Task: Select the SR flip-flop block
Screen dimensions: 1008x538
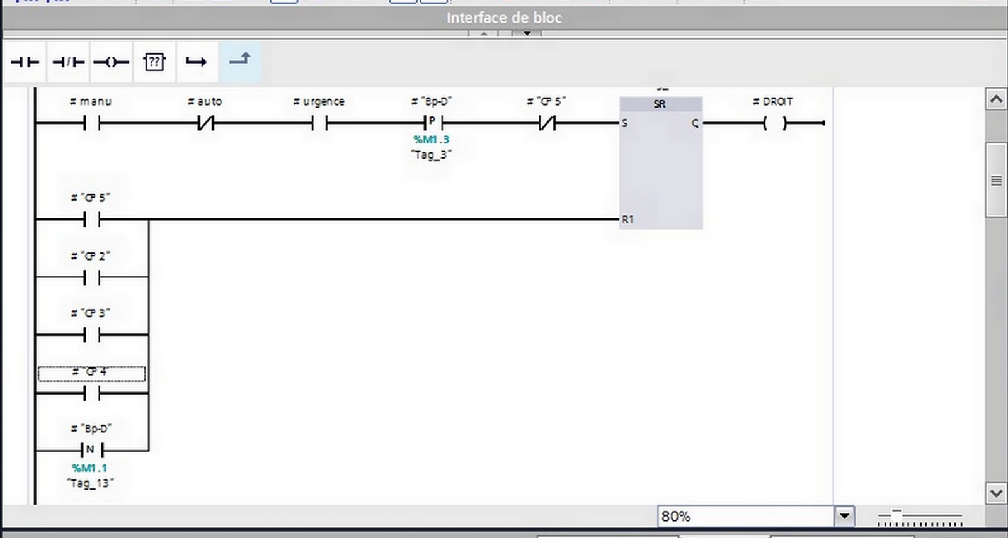Action: coord(660,162)
